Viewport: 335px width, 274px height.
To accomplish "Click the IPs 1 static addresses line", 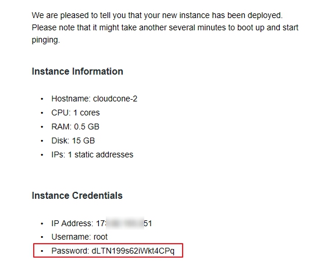I will point(92,154).
